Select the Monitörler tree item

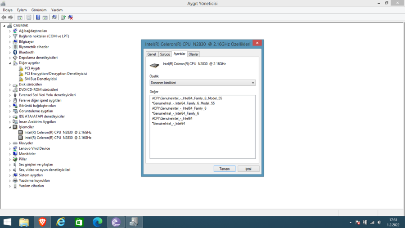tap(27, 154)
